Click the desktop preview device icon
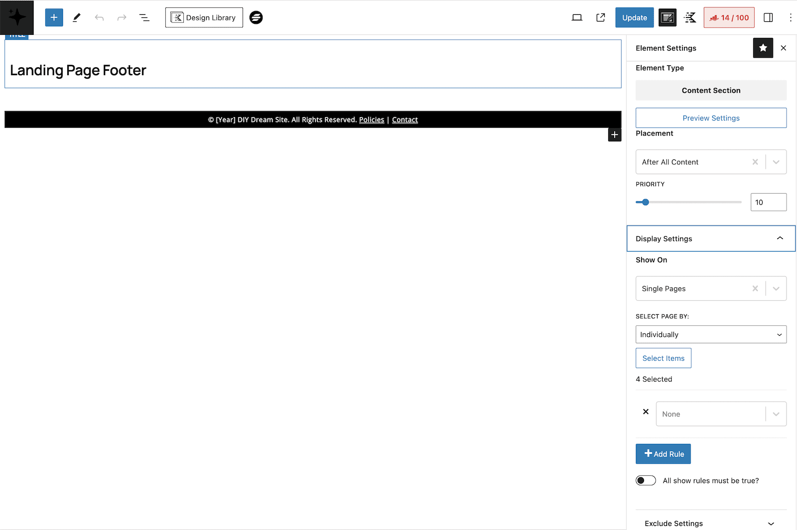Viewport: 797px width, 530px height. (577, 17)
